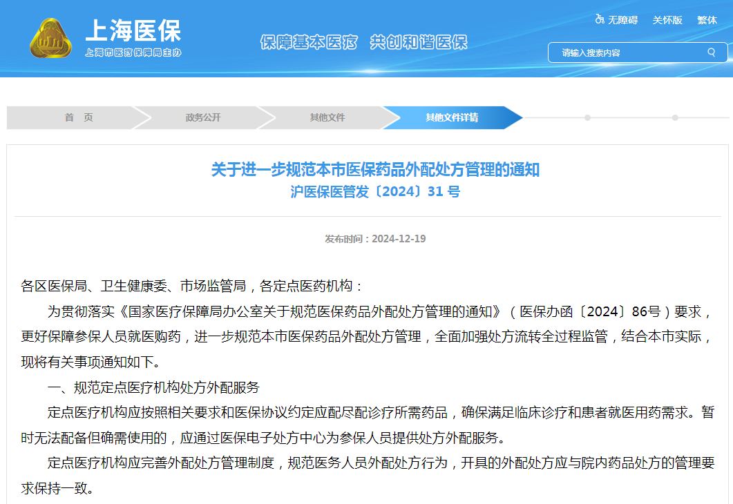This screenshot has height=504, width=733.
Task: Click the publish date 发布时间 2024-12-19
Action: pyautogui.click(x=375, y=239)
